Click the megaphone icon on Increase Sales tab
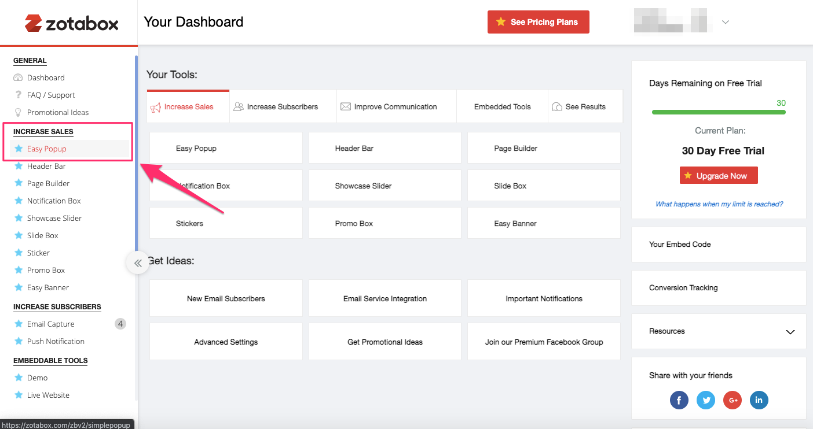Viewport: 813px width, 429px height. pos(156,107)
